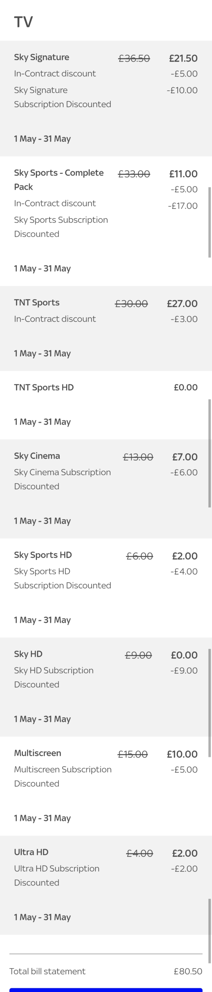The image size is (212, 992).
Task: Tap the Sky Sports - Complete Pack heading
Action: coord(59,180)
